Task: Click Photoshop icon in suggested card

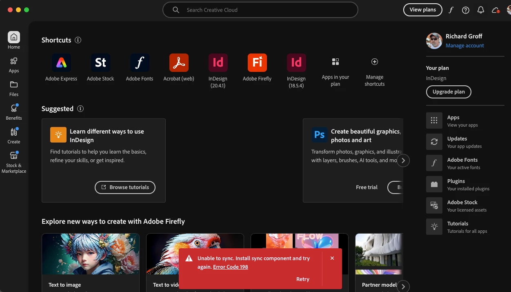Action: [x=320, y=135]
